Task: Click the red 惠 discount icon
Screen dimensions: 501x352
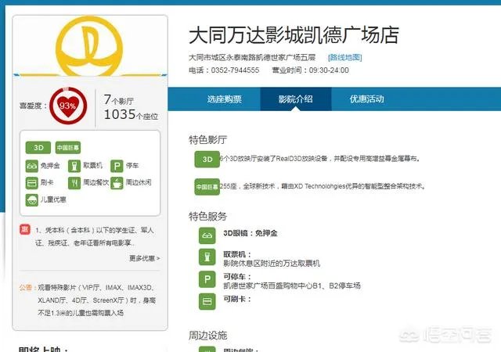Action: tap(25, 229)
